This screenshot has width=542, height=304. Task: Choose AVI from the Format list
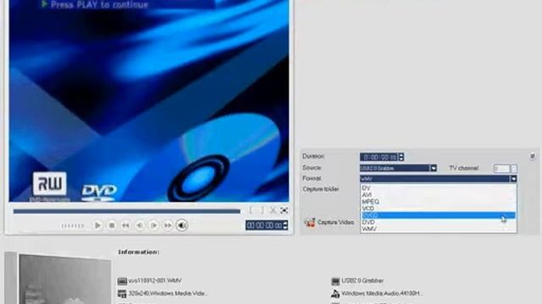coord(439,195)
